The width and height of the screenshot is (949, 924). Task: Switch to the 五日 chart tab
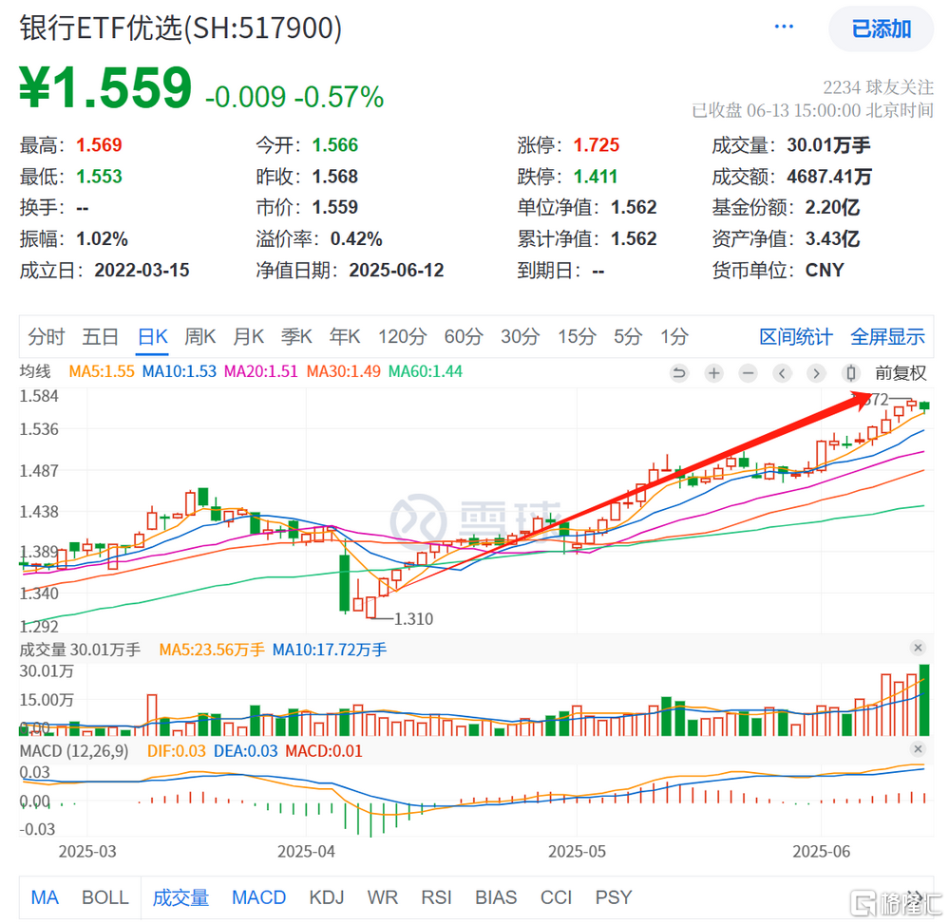pyautogui.click(x=101, y=336)
